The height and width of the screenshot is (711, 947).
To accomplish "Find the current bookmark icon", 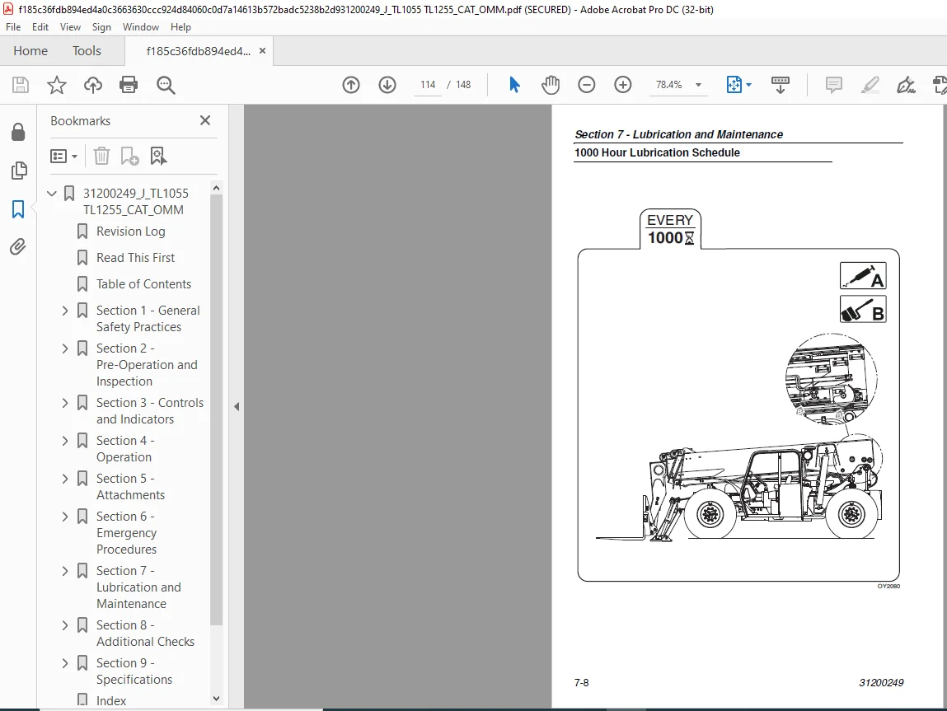I will [x=158, y=157].
